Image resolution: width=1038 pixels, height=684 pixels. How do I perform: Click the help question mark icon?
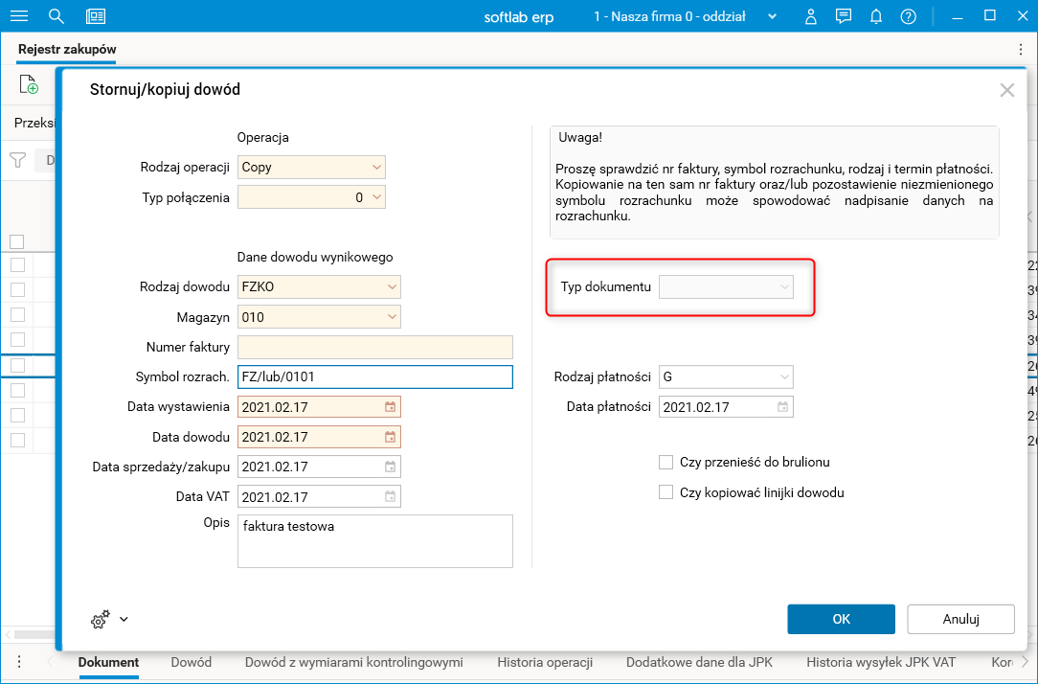[x=909, y=16]
